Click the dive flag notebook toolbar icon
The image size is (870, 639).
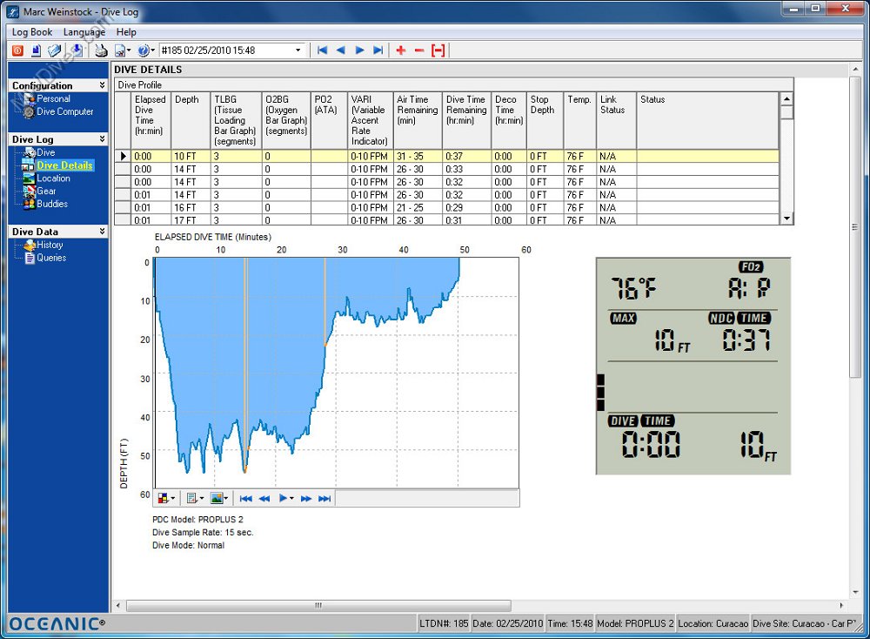[x=54, y=50]
